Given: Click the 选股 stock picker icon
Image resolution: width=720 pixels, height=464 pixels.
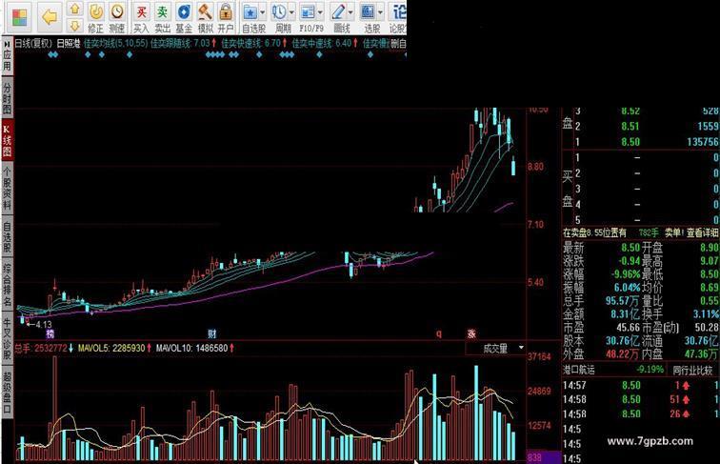Looking at the screenshot, I should click(x=368, y=12).
